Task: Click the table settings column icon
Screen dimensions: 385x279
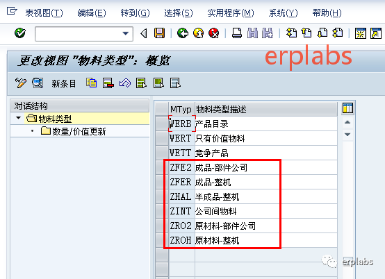Action: coord(347,108)
